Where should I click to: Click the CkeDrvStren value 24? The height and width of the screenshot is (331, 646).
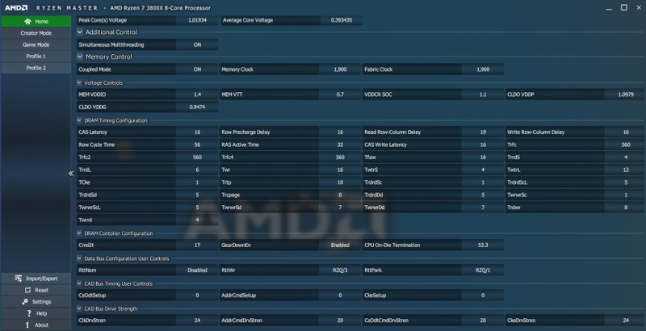tap(626, 321)
